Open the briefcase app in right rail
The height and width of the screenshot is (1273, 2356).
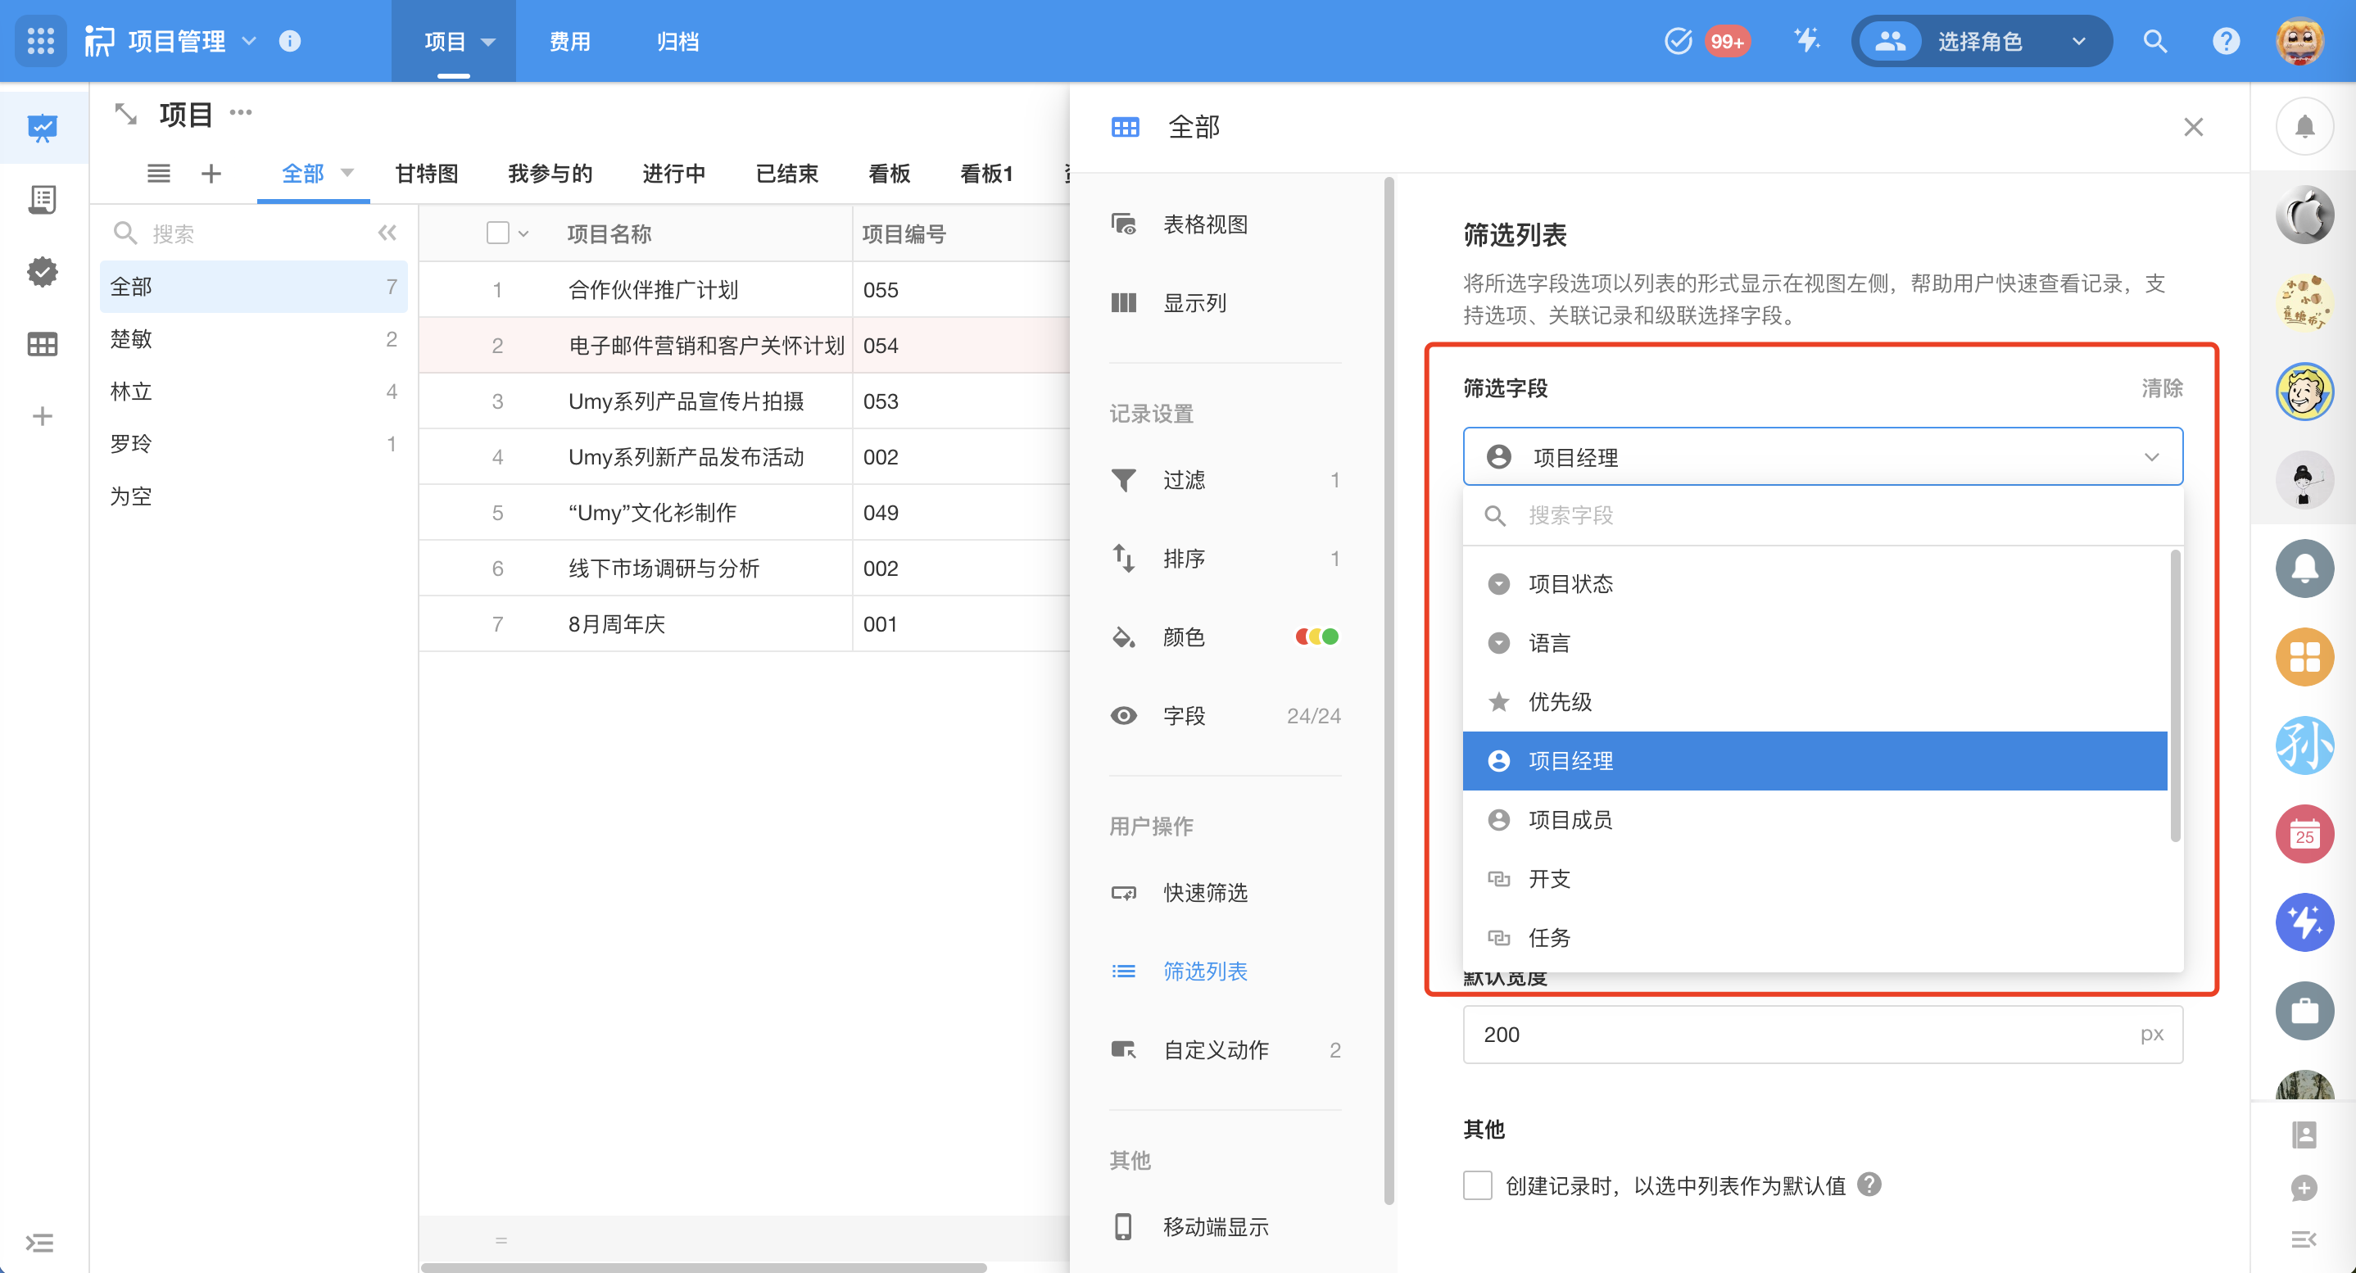coord(2304,1011)
